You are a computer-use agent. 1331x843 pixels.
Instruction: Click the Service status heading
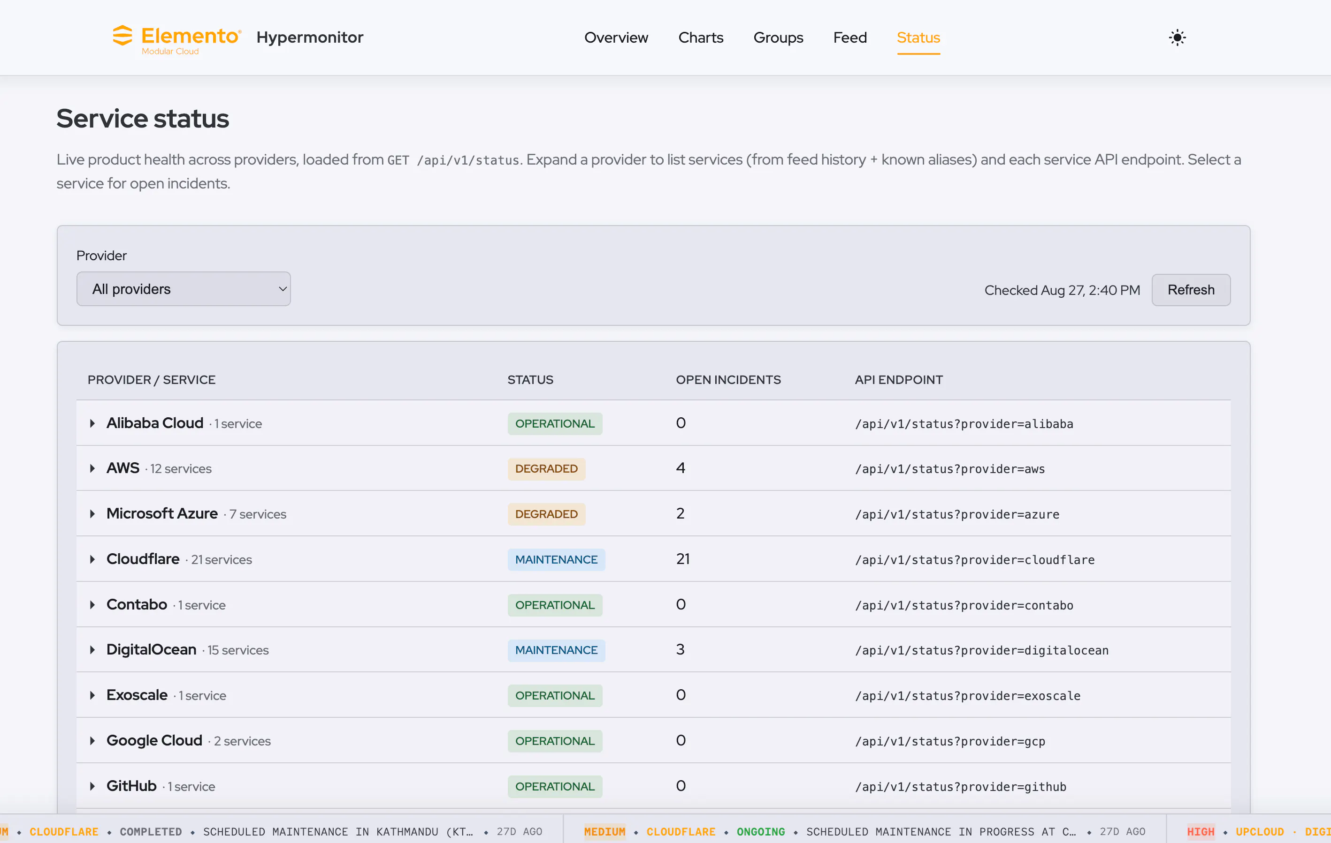tap(143, 119)
